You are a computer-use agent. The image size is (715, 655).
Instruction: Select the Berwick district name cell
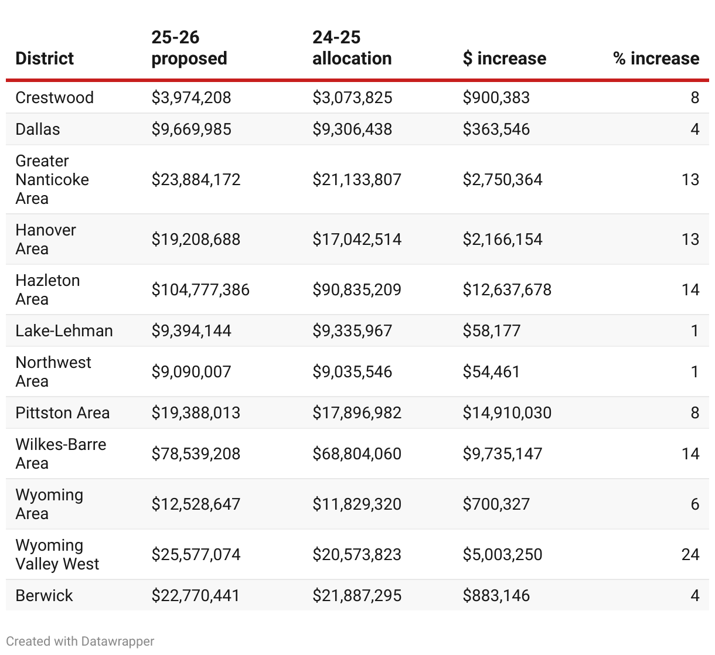click(44, 595)
